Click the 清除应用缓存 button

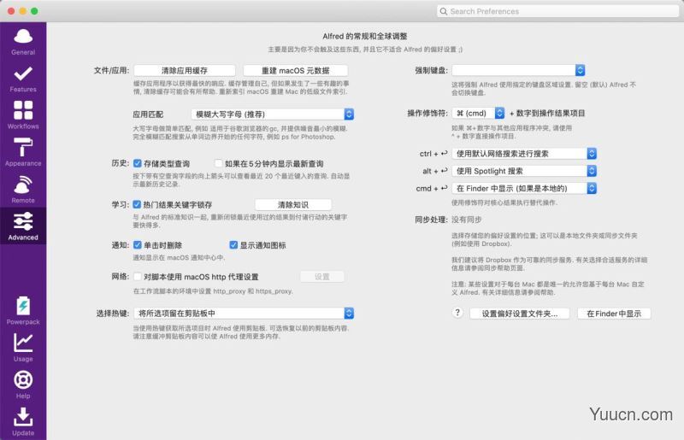185,70
